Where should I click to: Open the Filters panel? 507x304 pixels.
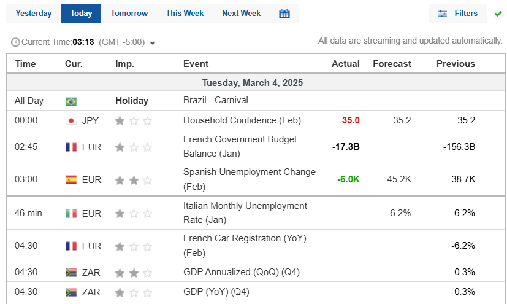pos(457,14)
